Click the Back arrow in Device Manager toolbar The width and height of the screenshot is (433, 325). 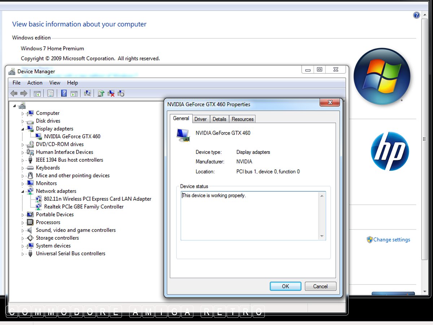click(x=14, y=94)
